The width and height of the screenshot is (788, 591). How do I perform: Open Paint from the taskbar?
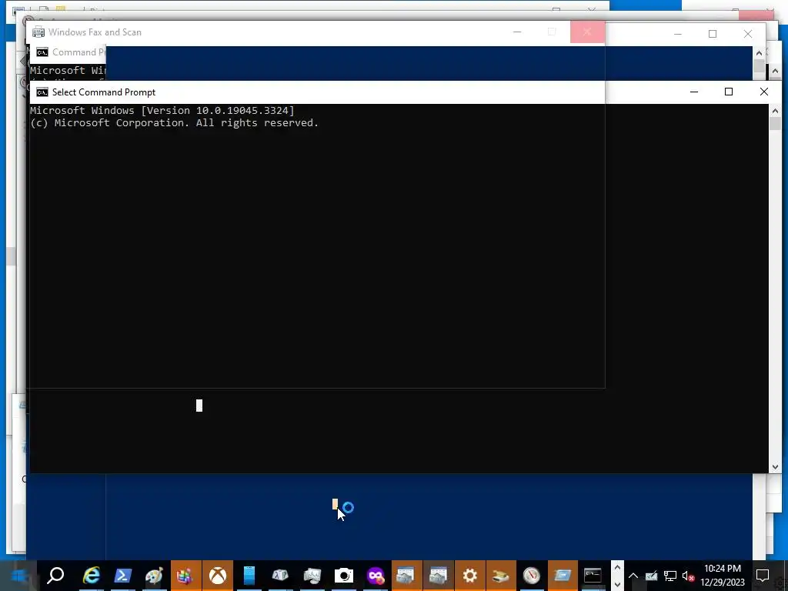click(x=154, y=576)
